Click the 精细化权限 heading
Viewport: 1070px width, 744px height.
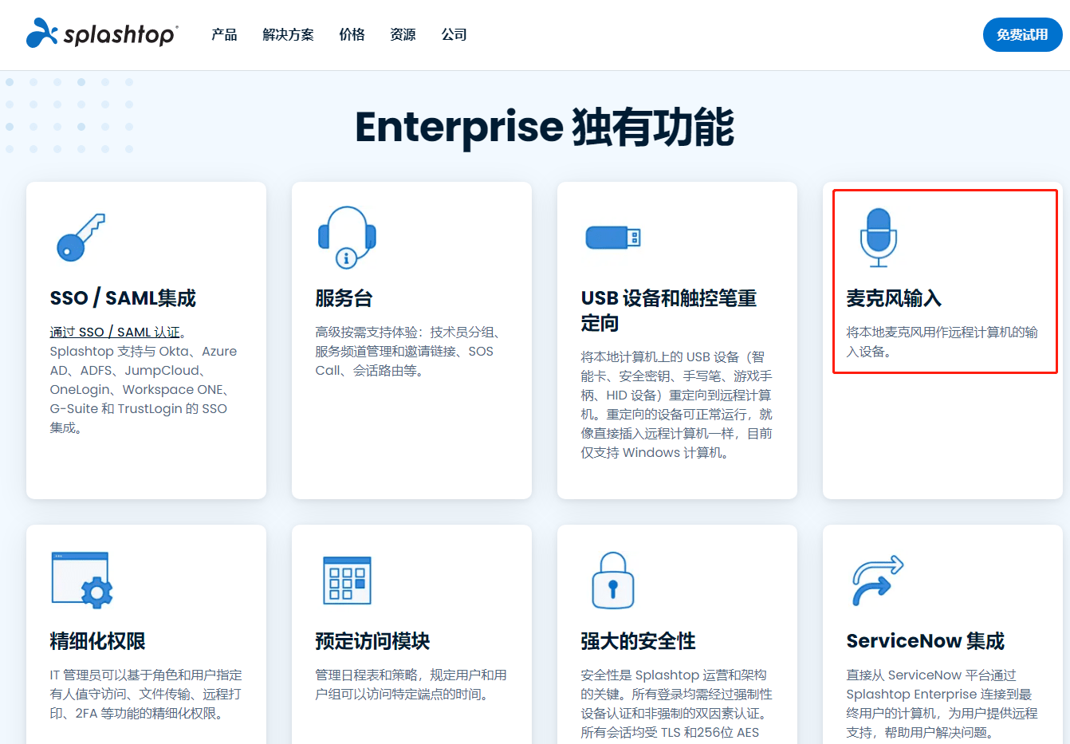pos(97,641)
